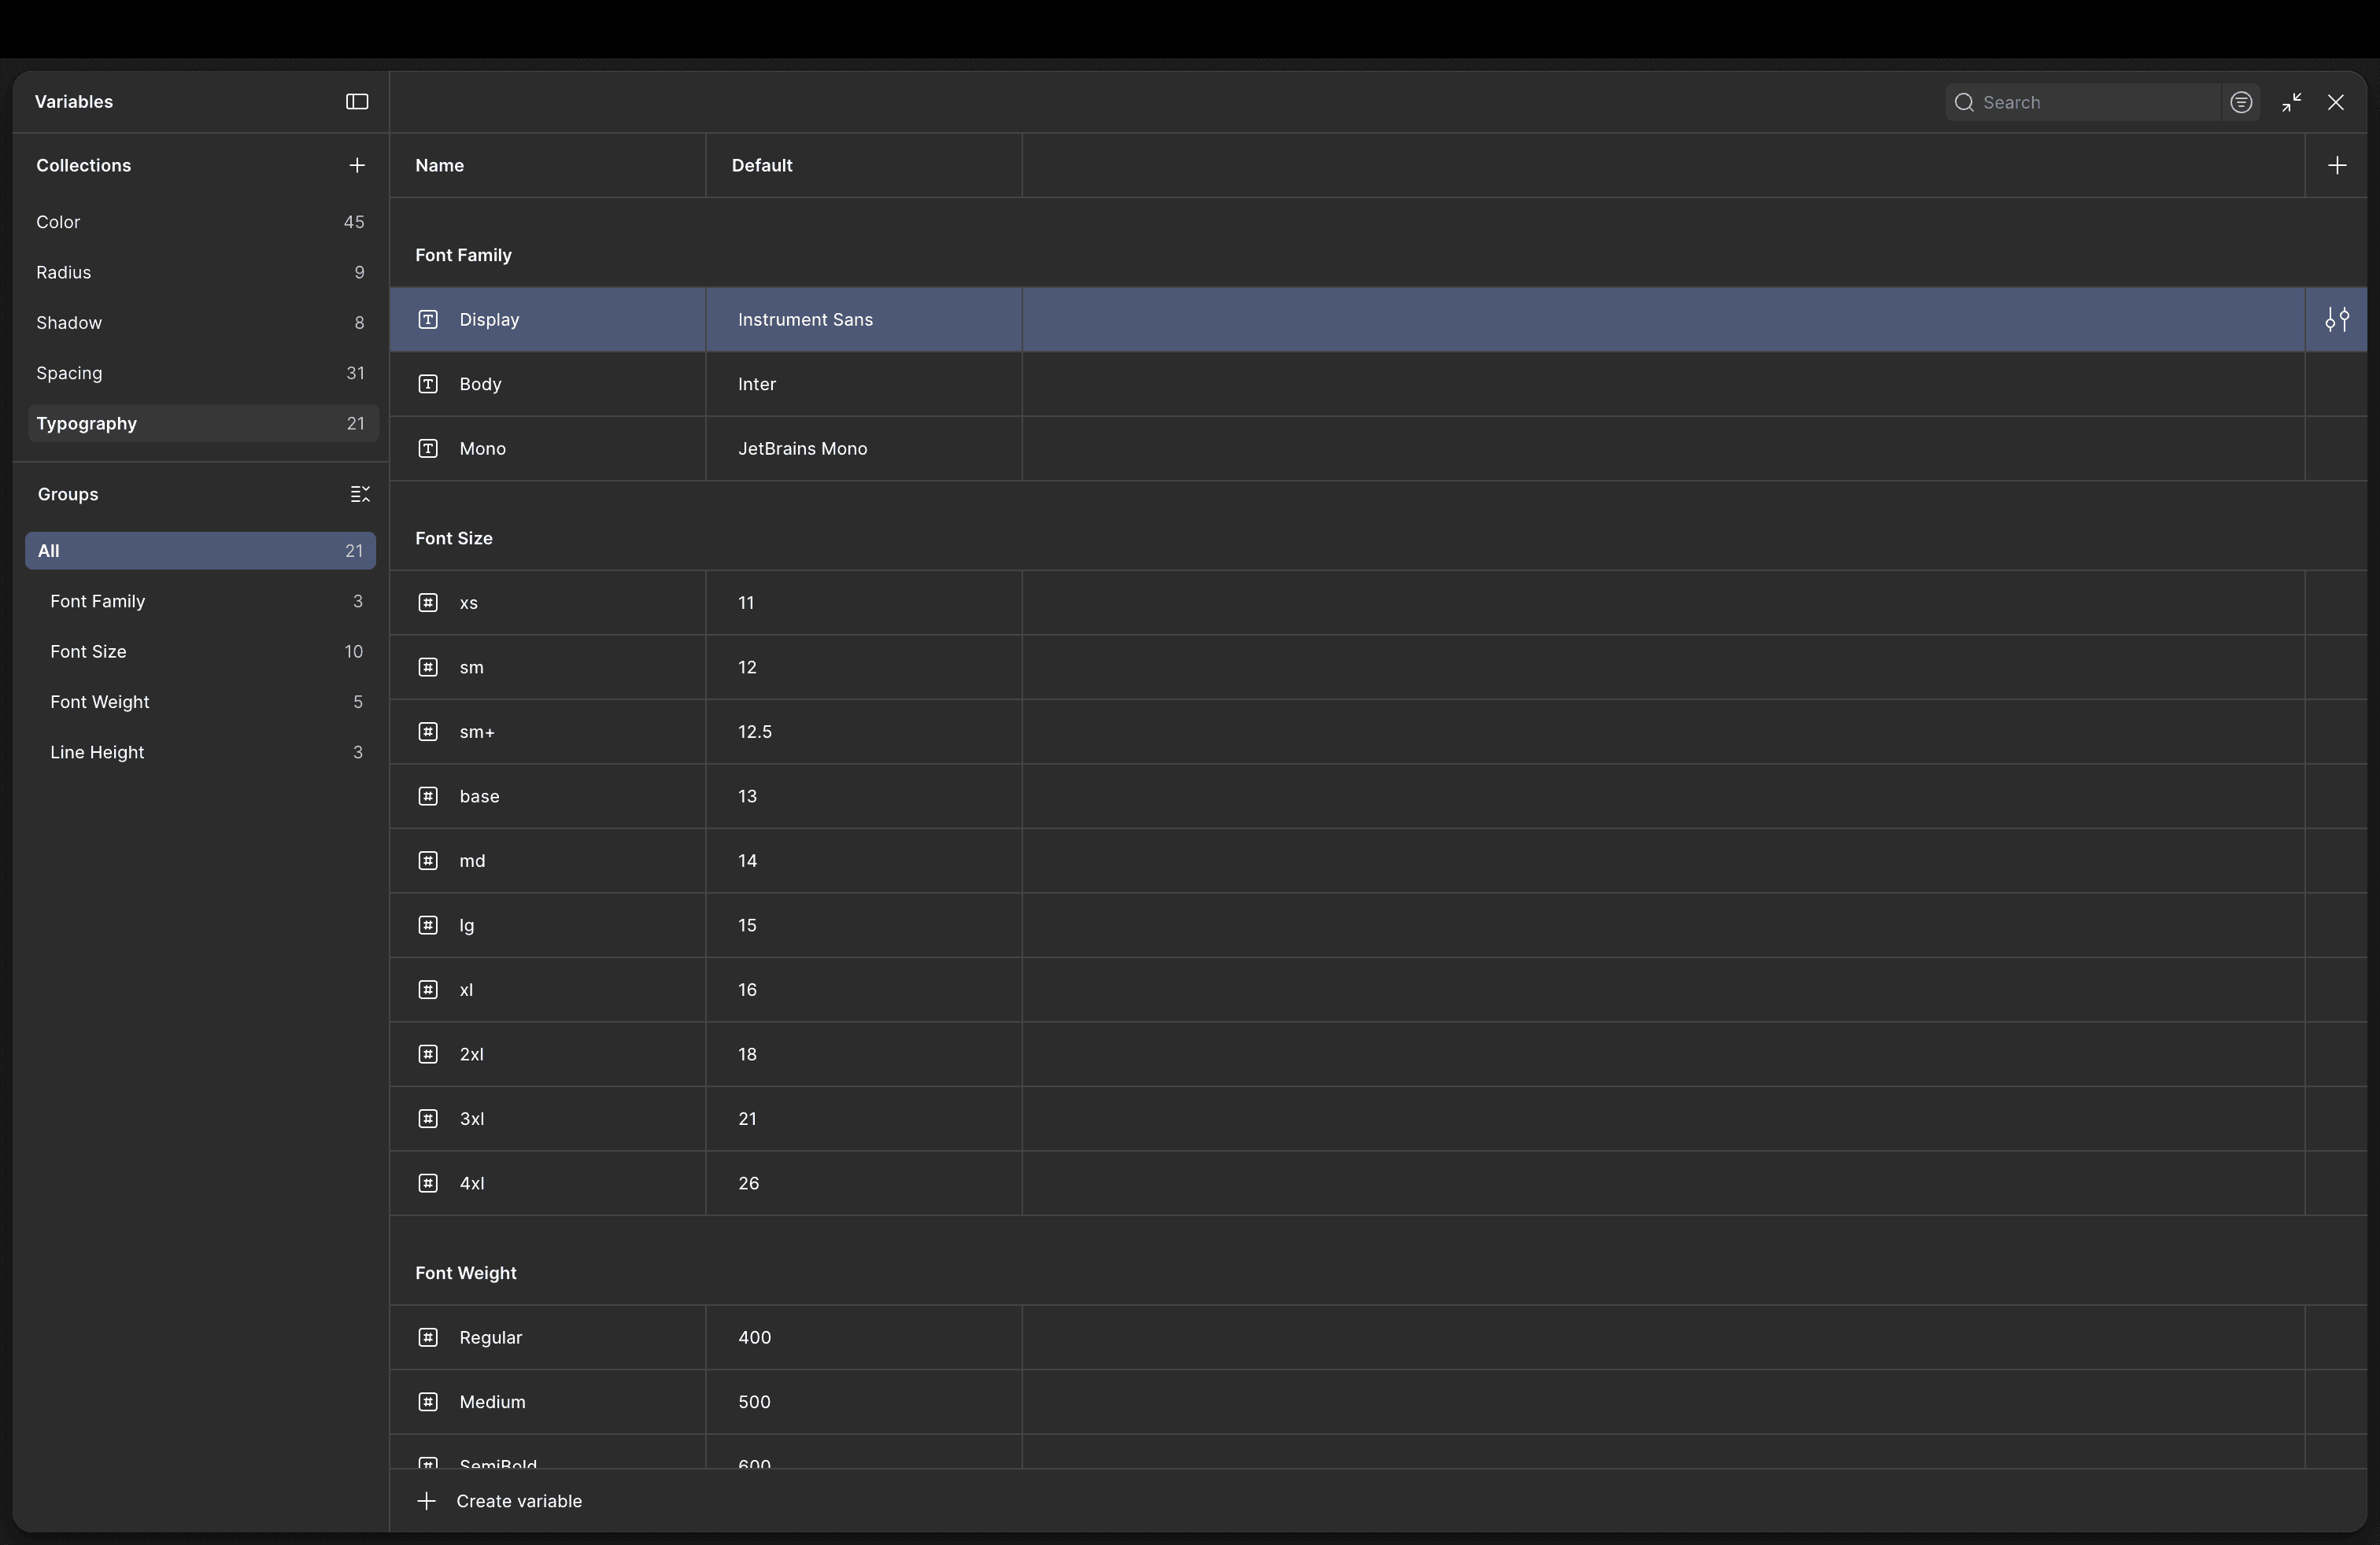Viewport: 2380px width, 1545px height.
Task: Collapse all groups icon
Action: pyautogui.click(x=360, y=494)
